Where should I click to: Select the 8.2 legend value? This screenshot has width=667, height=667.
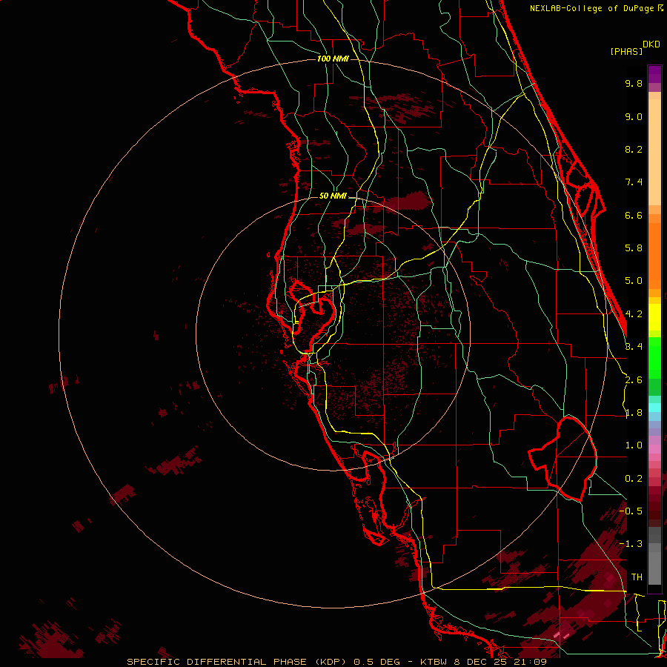point(634,149)
